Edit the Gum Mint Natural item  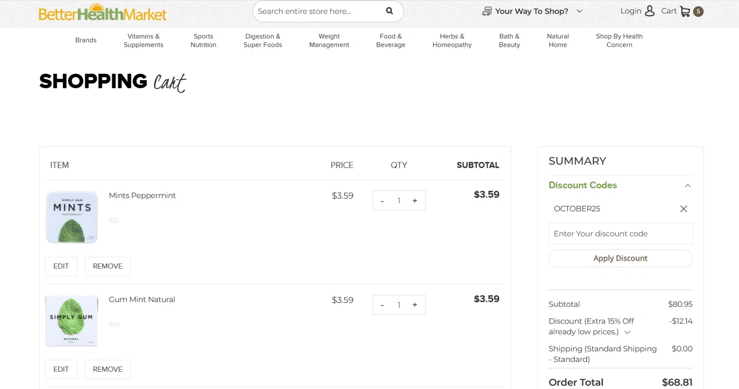click(61, 369)
